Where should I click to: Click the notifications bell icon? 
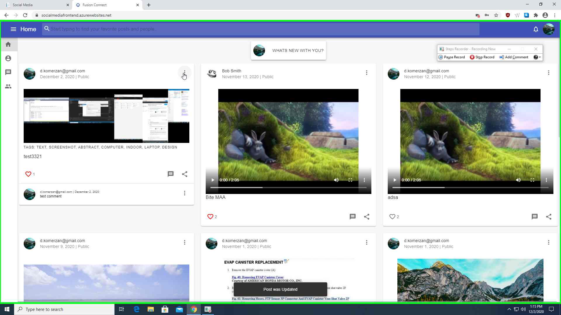point(536,29)
